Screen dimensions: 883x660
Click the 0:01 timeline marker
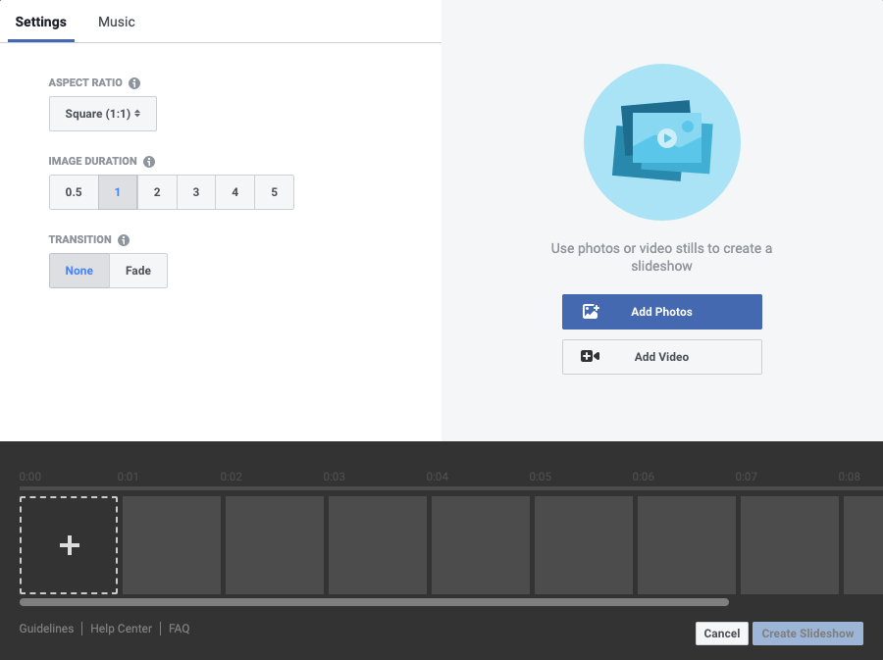(128, 477)
